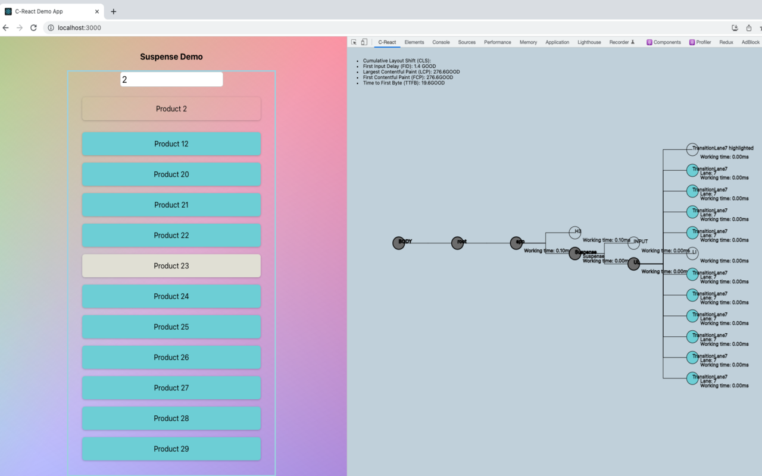
Task: Click the search input containing 2
Action: pyautogui.click(x=171, y=79)
